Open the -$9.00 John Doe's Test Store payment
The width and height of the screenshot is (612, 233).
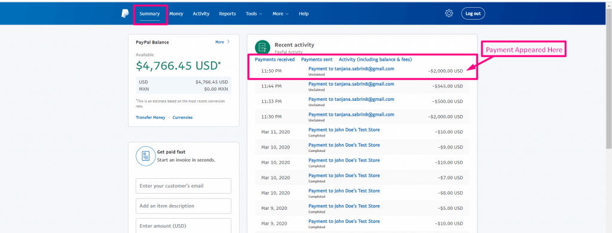[x=344, y=145]
